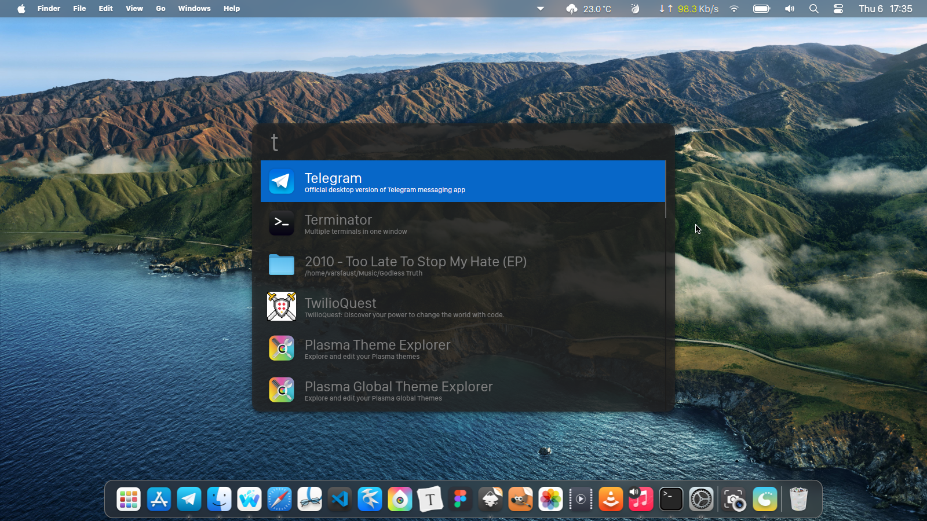Launch TwilioQuest from the results list

[x=462, y=306]
